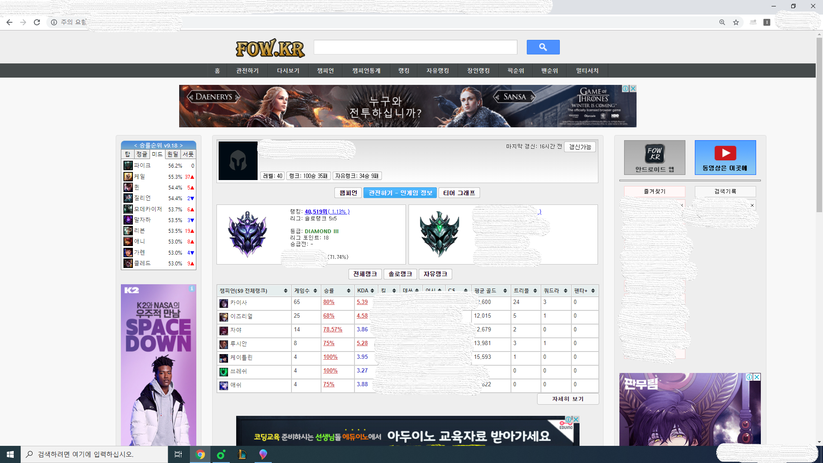Image resolution: width=823 pixels, height=463 pixels.
Task: Click the 자세히 보기 details button
Action: coord(568,399)
